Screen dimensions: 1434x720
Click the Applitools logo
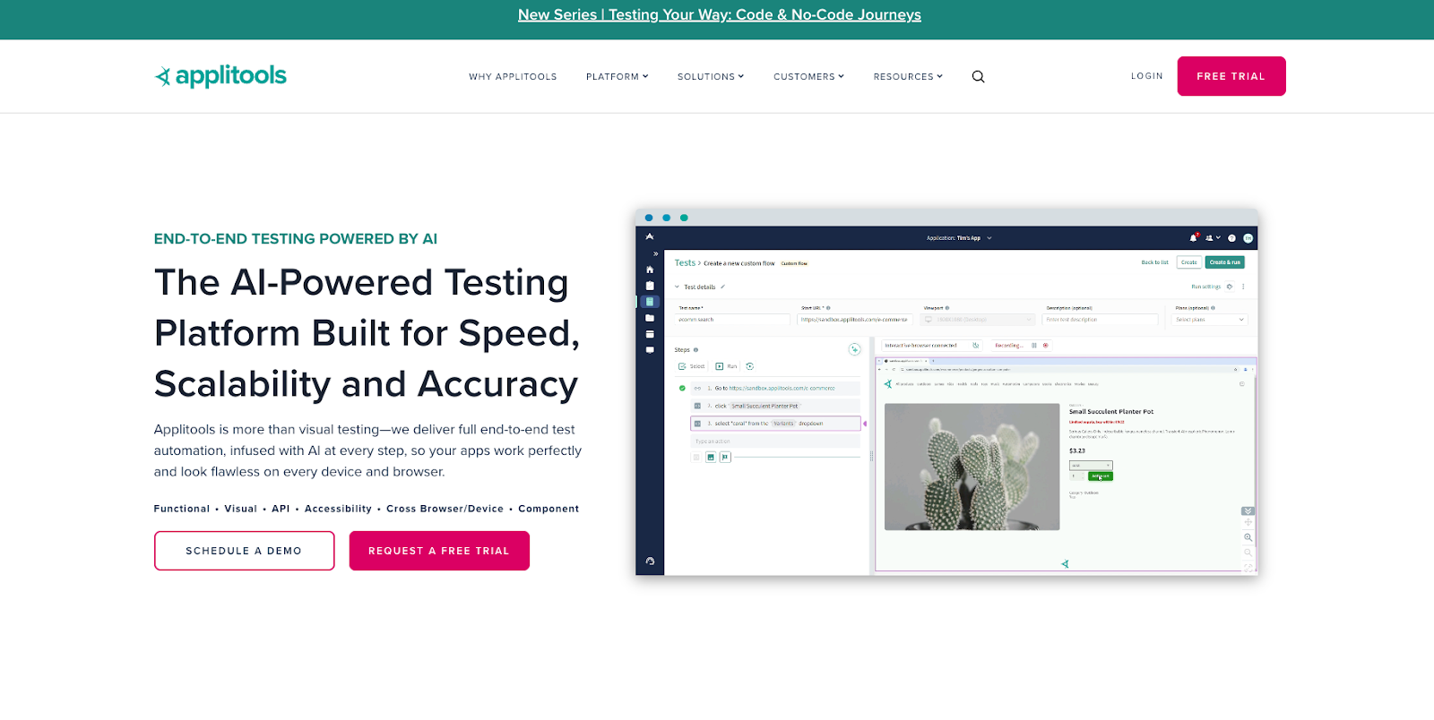[x=220, y=76]
